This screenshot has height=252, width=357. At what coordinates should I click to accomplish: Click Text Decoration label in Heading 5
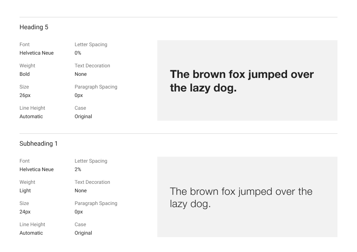coord(92,66)
